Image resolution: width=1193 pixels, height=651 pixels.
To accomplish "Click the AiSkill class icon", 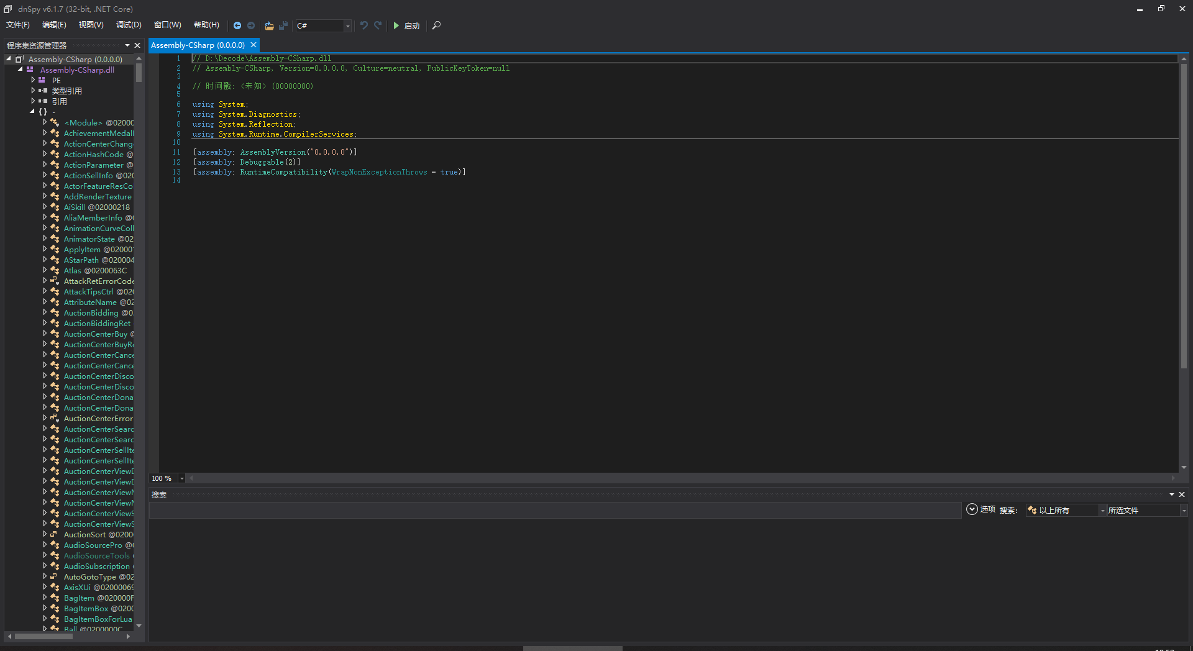I will (55, 207).
